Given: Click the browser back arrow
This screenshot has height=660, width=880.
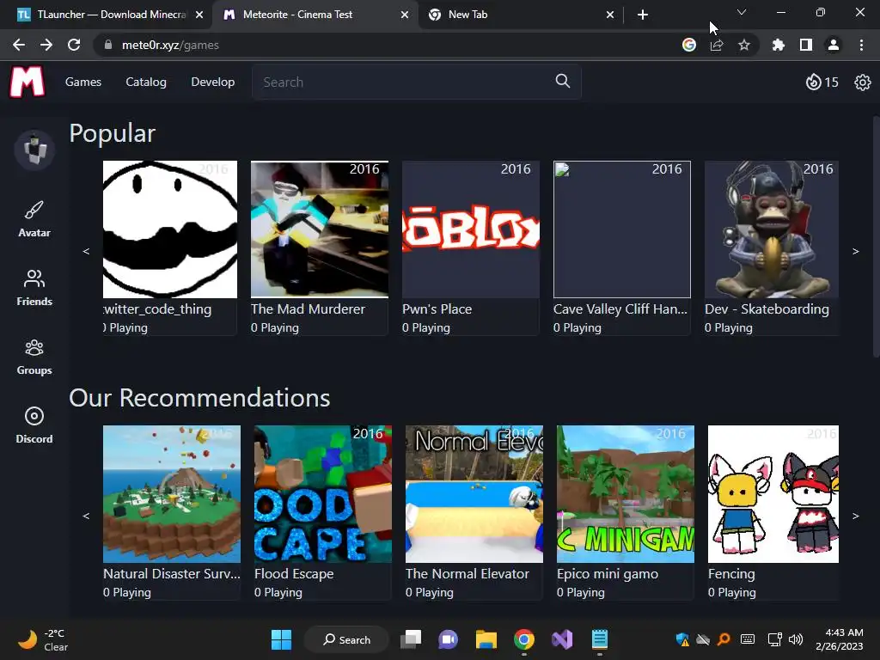Looking at the screenshot, I should tap(19, 45).
